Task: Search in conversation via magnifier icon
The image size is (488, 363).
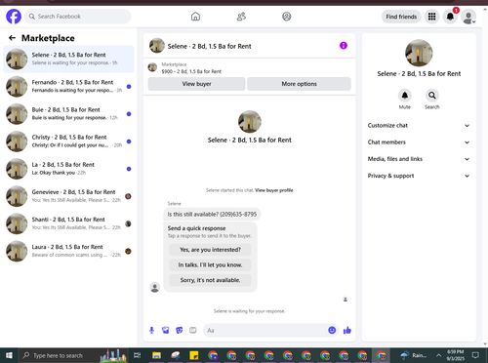Action: pyautogui.click(x=432, y=96)
